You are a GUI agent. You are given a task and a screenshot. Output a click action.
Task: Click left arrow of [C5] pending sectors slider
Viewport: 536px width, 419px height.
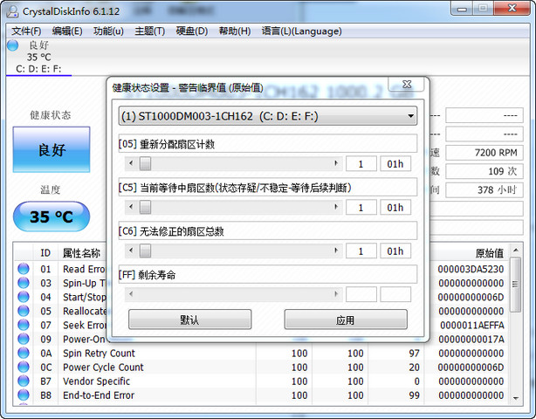(x=131, y=207)
